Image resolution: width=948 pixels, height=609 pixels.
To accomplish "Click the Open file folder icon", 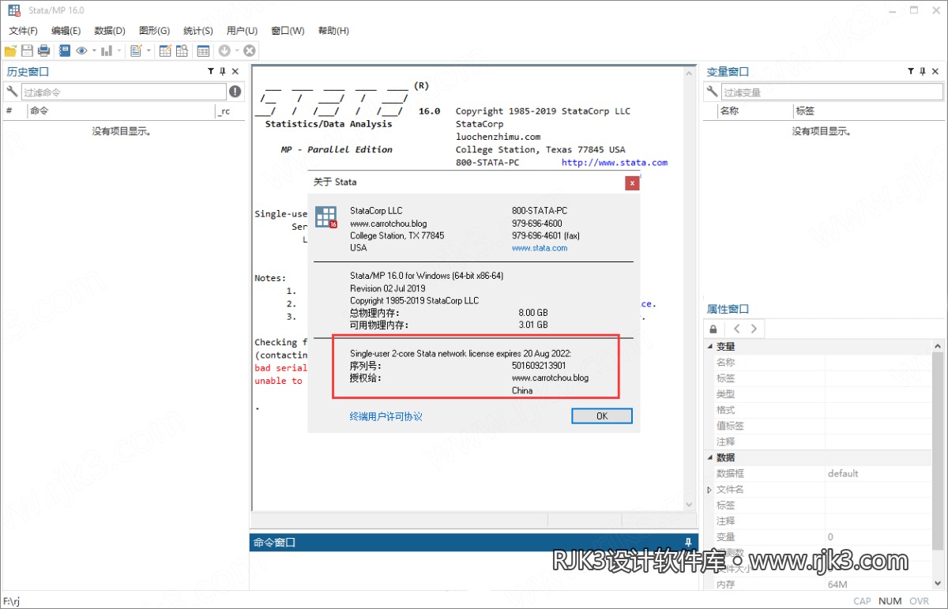I will (10, 51).
